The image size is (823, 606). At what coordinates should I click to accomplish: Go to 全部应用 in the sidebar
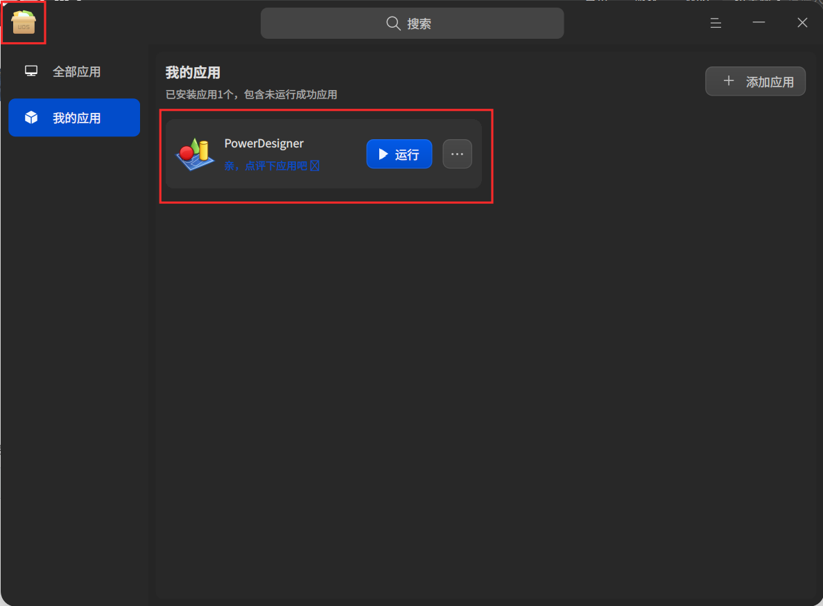tap(74, 72)
